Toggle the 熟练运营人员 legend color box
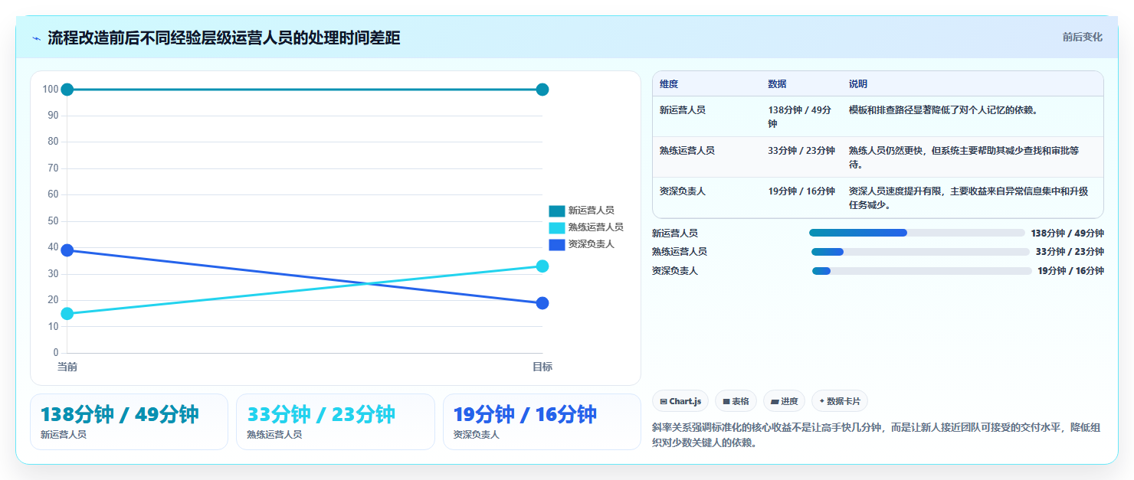The image size is (1134, 480). click(x=556, y=227)
